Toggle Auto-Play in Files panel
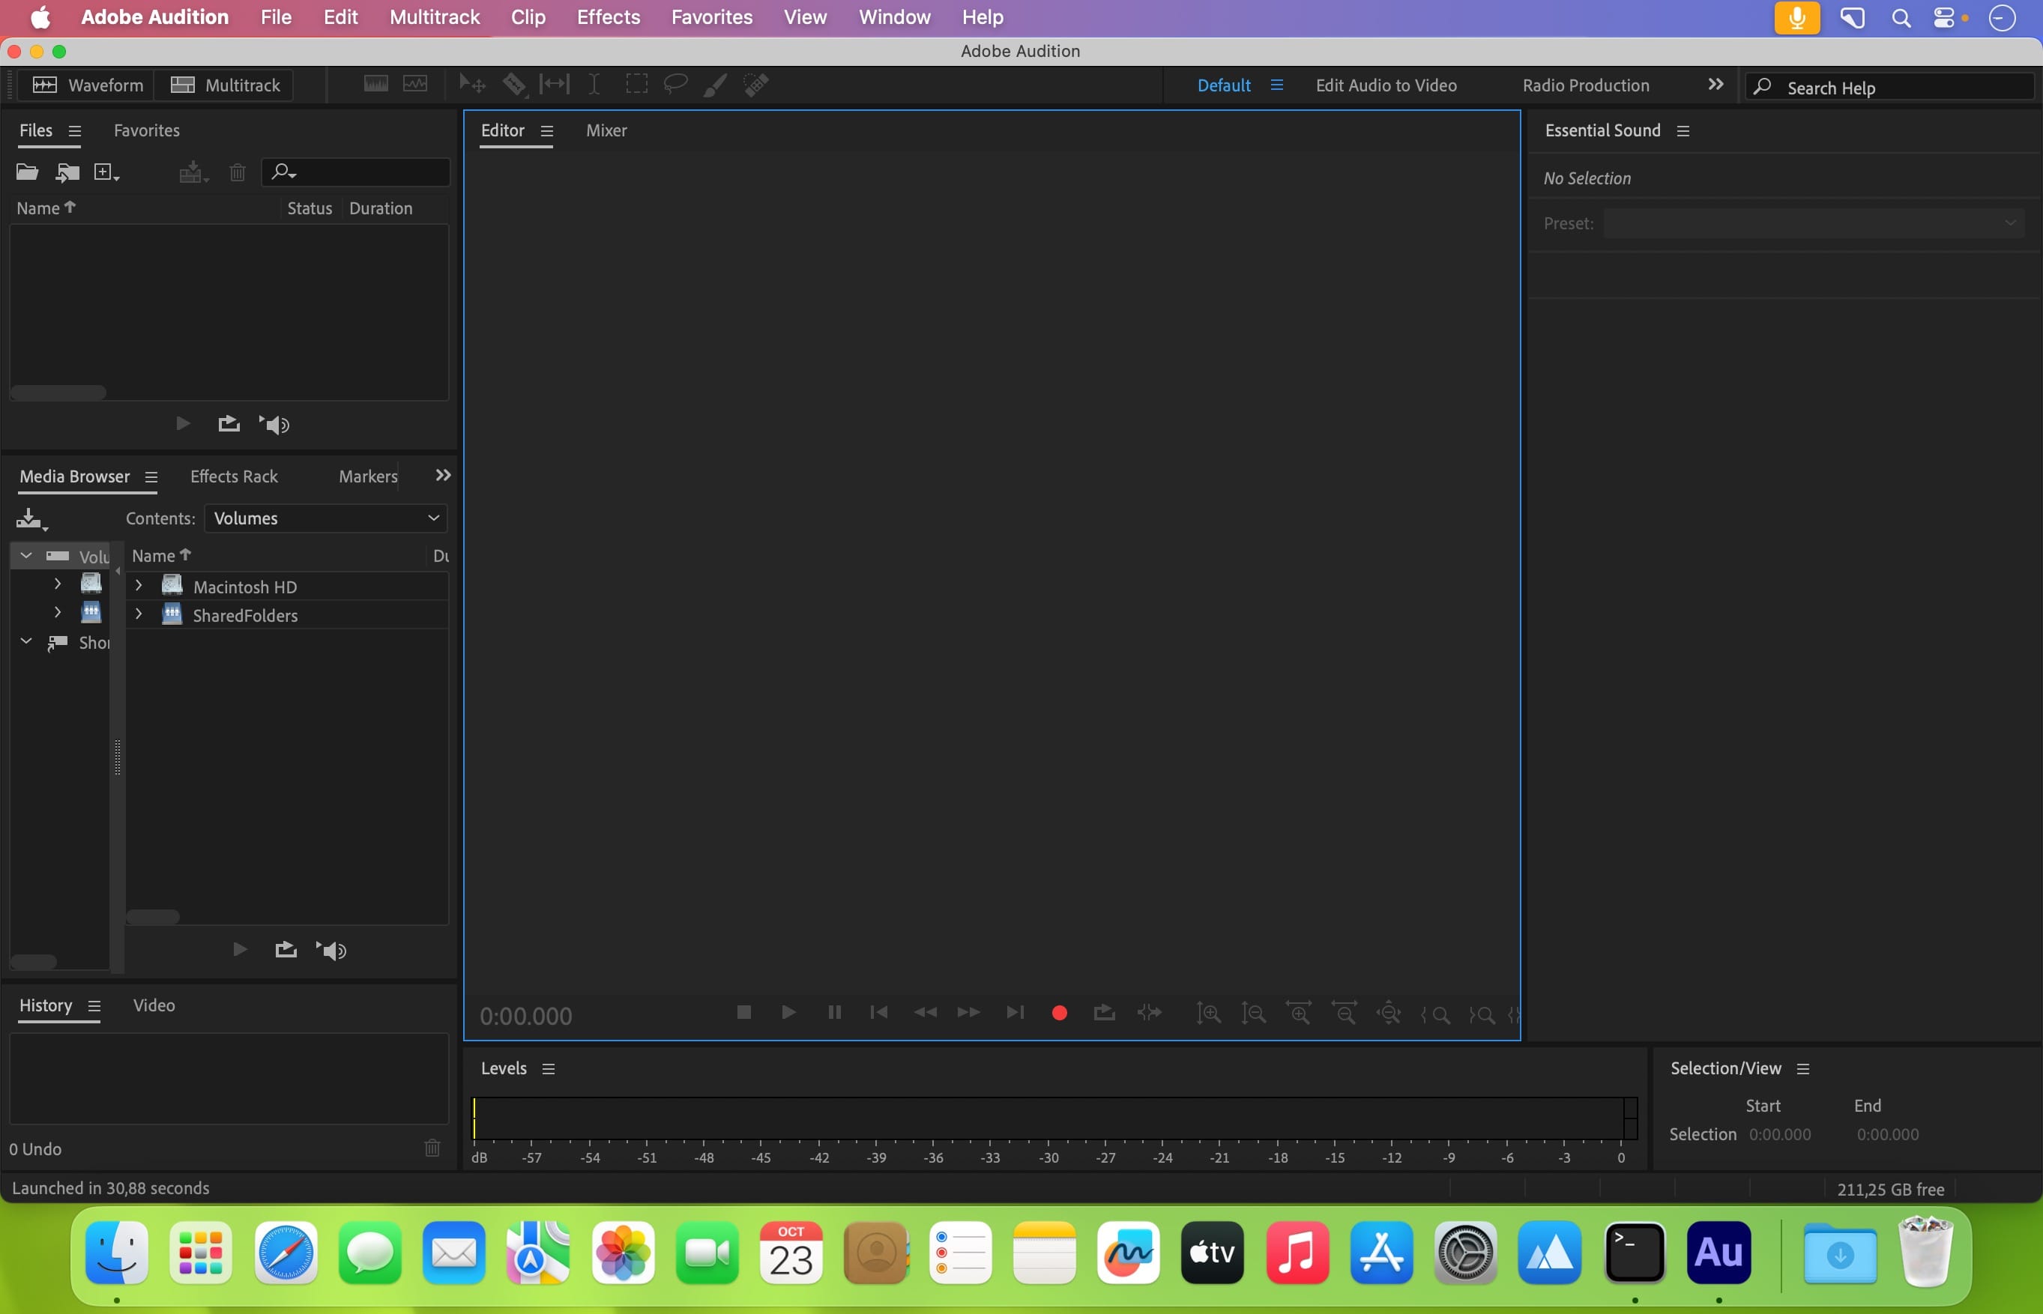 coord(275,425)
